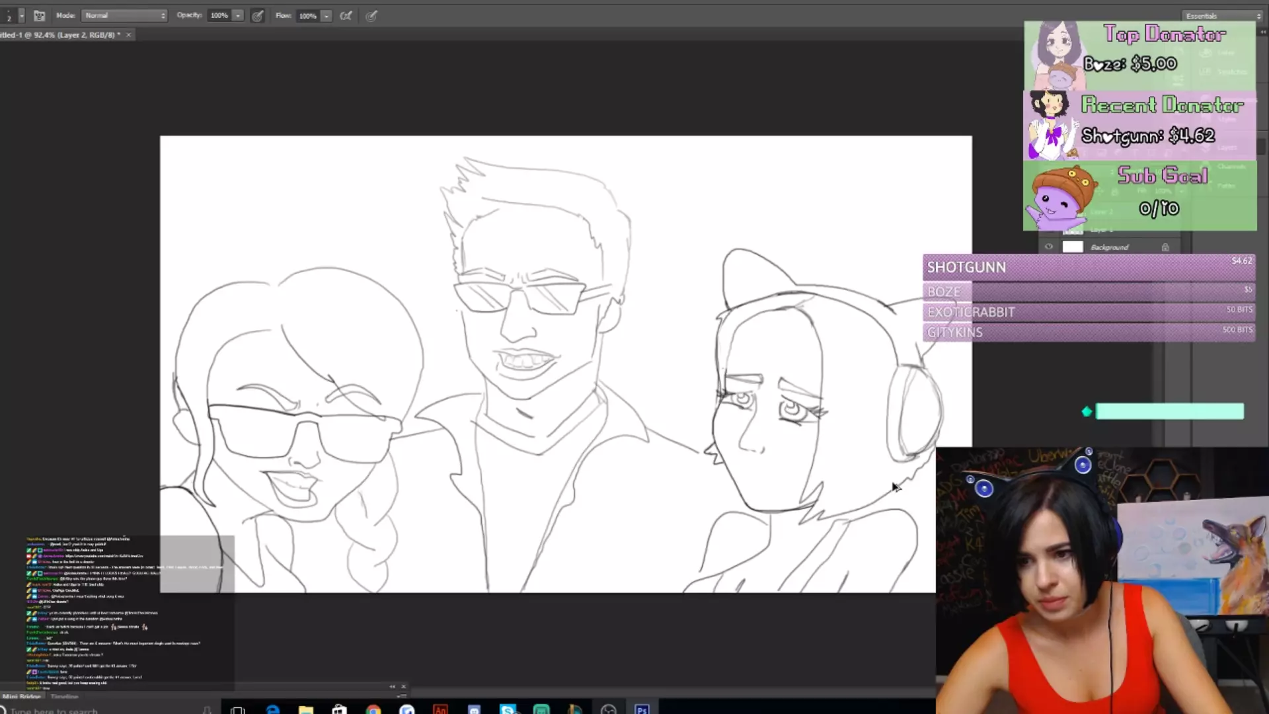Open the brush preset picker dropdown

tap(21, 15)
